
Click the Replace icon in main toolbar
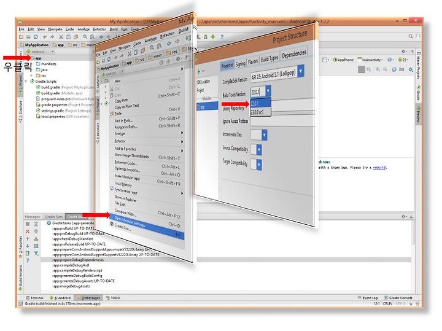point(92,37)
